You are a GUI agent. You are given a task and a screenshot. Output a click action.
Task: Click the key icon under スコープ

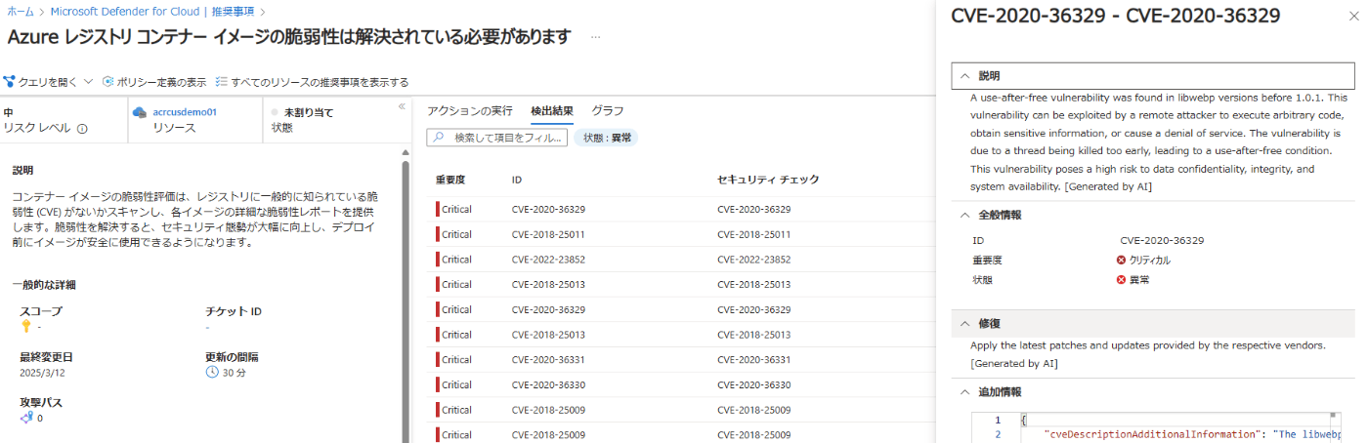(x=26, y=327)
